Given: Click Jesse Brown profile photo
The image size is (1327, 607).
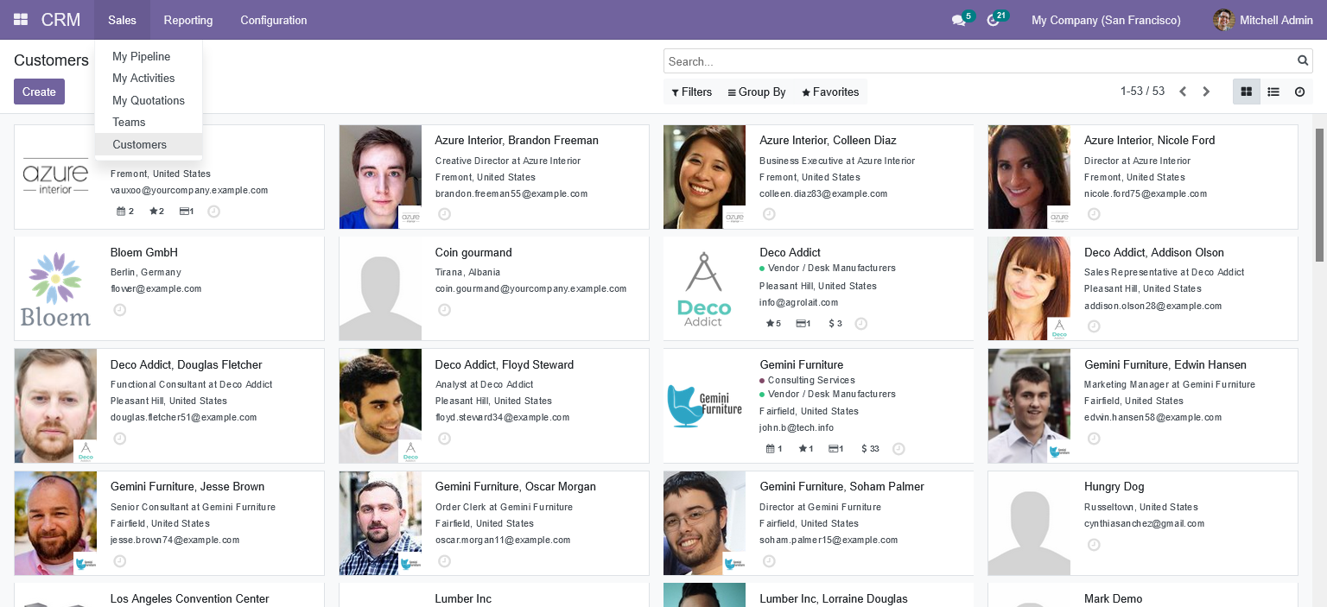Looking at the screenshot, I should pyautogui.click(x=56, y=522).
